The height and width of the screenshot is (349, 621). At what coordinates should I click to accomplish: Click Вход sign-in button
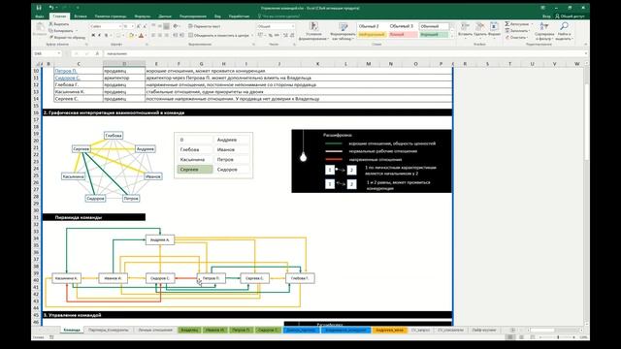tap(546, 16)
